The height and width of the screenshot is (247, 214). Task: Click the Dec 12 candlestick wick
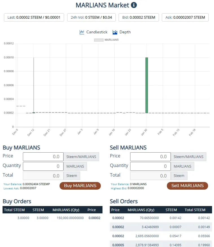pos(34,85)
